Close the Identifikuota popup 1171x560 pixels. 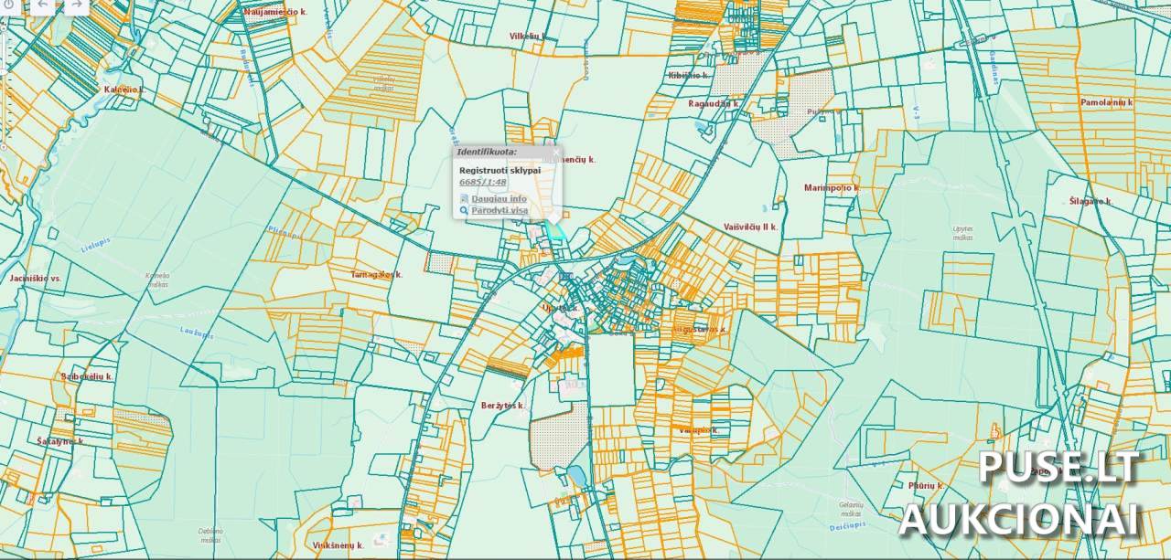click(555, 152)
